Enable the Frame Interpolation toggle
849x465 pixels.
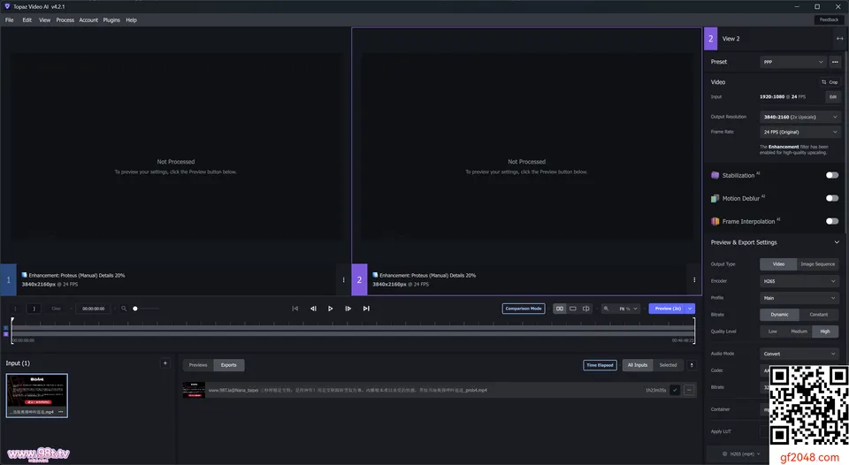click(x=831, y=221)
